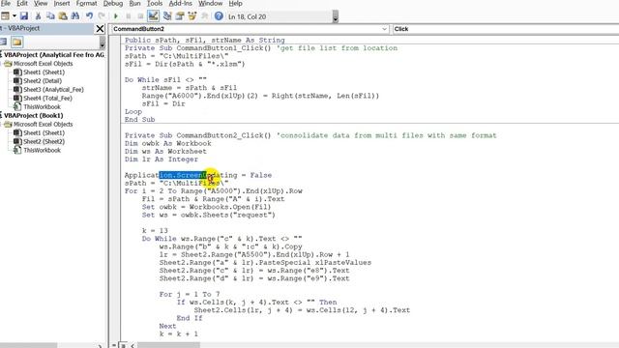Click the Redo arrow icon
This screenshot has width=619, height=348.
click(102, 16)
